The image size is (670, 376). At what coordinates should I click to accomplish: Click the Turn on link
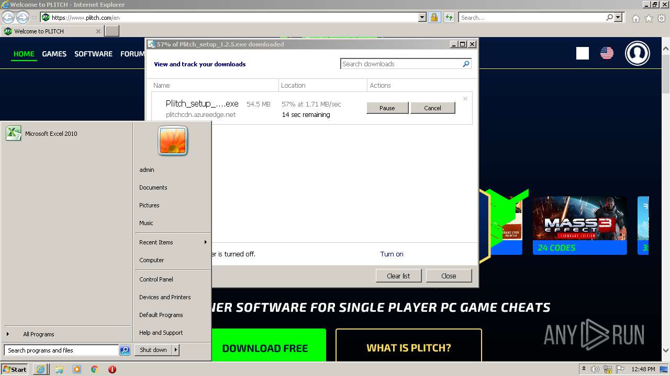point(392,254)
